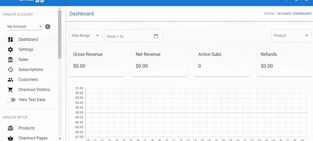This screenshot has height=141, width=313.
Task: Open the Date Range dropdown
Action: 86,36
